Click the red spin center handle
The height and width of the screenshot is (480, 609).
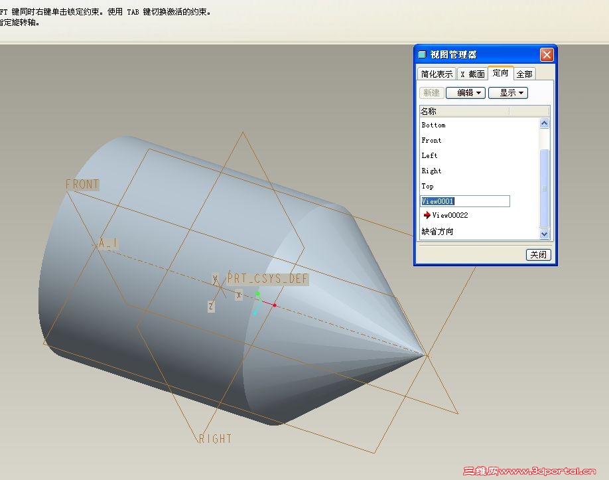click(x=275, y=305)
